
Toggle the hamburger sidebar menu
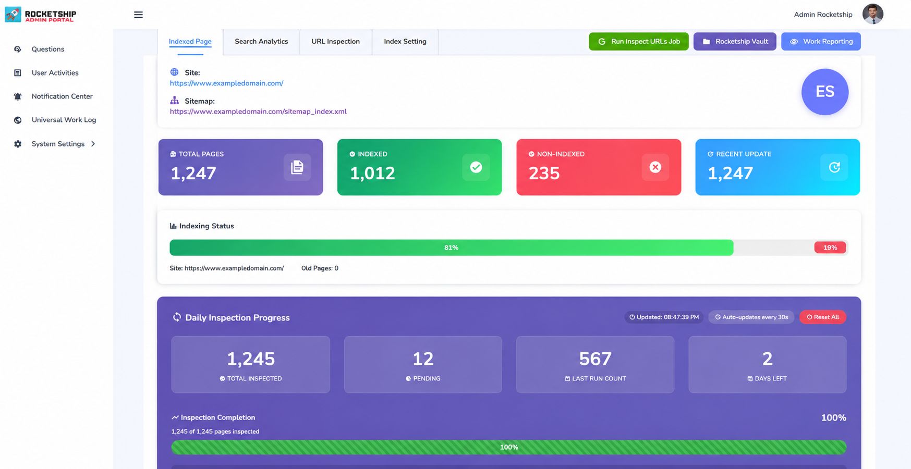point(138,15)
